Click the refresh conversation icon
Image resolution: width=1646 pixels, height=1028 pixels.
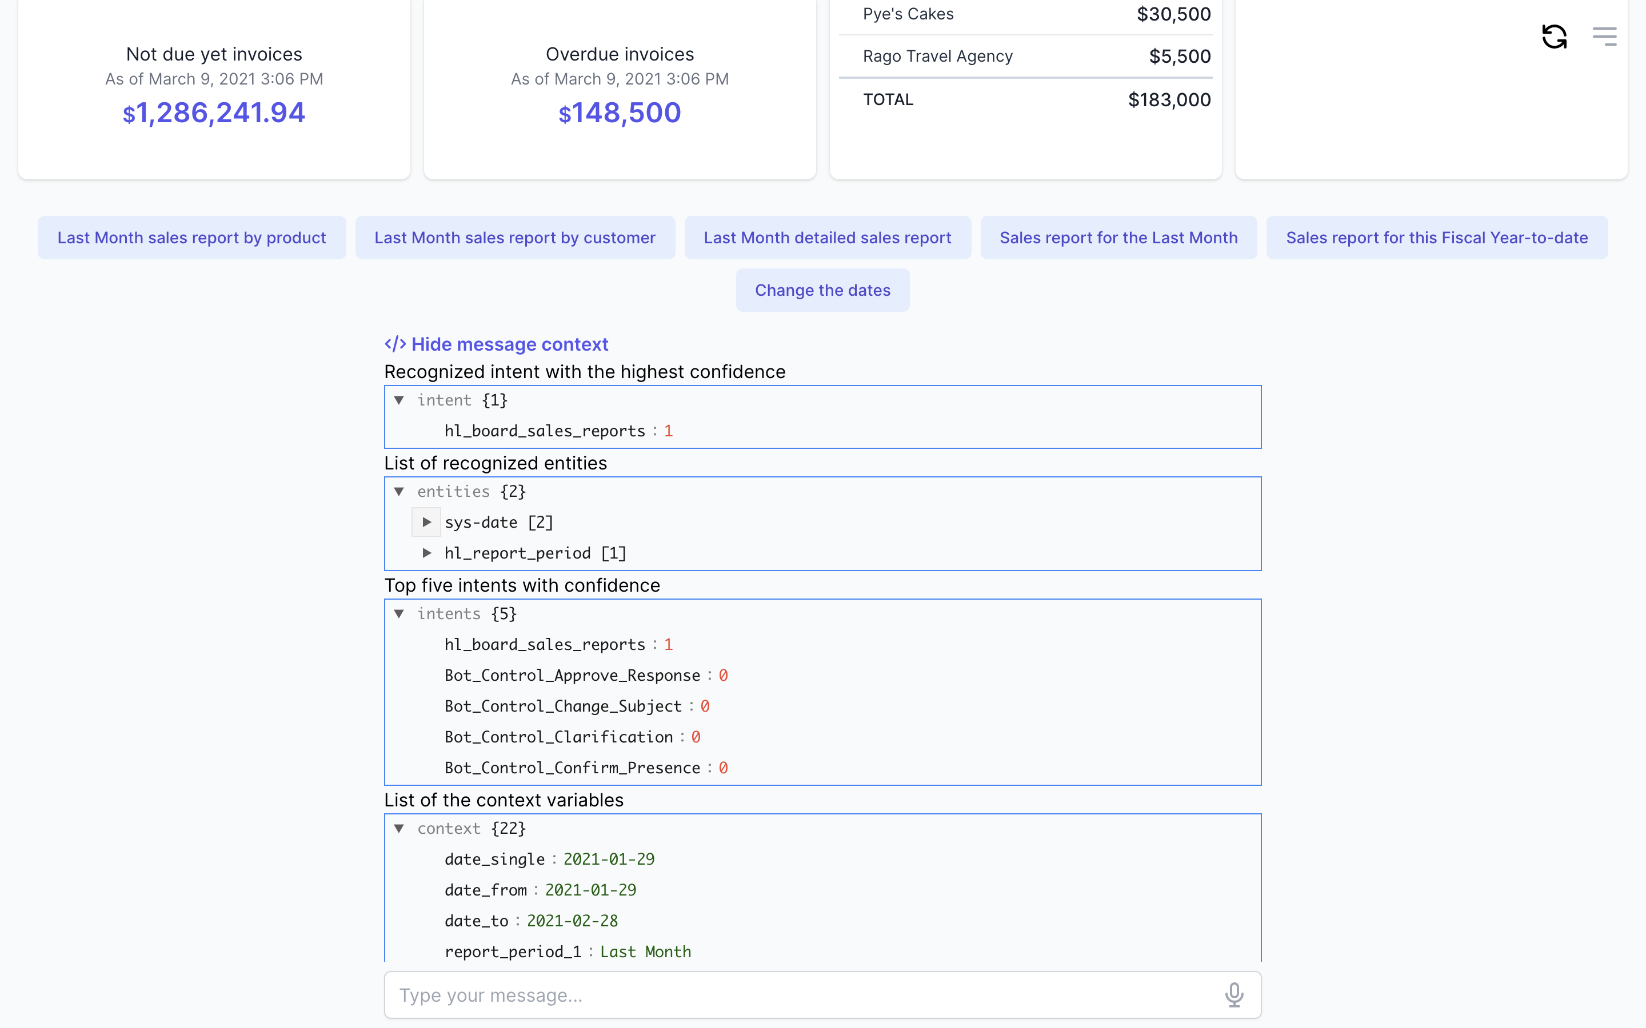1553,36
